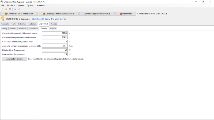Click the 'Case USB Connect Temperature Rise:' label

(x=17, y=42)
